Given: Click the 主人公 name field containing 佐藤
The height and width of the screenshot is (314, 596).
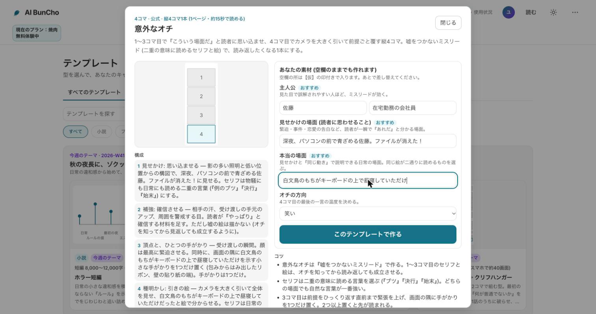Looking at the screenshot, I should 323,108.
